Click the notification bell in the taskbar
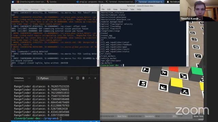Image resolution: width=218 pixels, height=122 pixels. [x=168, y=2]
